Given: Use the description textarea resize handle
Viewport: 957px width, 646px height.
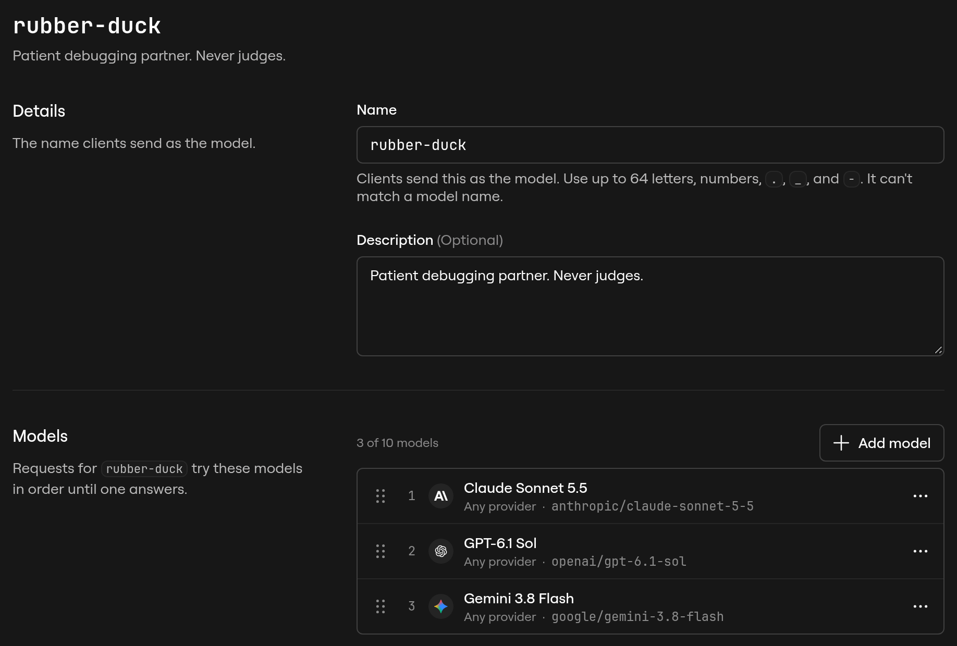Looking at the screenshot, I should coord(938,350).
